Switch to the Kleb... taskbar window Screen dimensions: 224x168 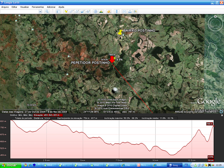pos(81,165)
